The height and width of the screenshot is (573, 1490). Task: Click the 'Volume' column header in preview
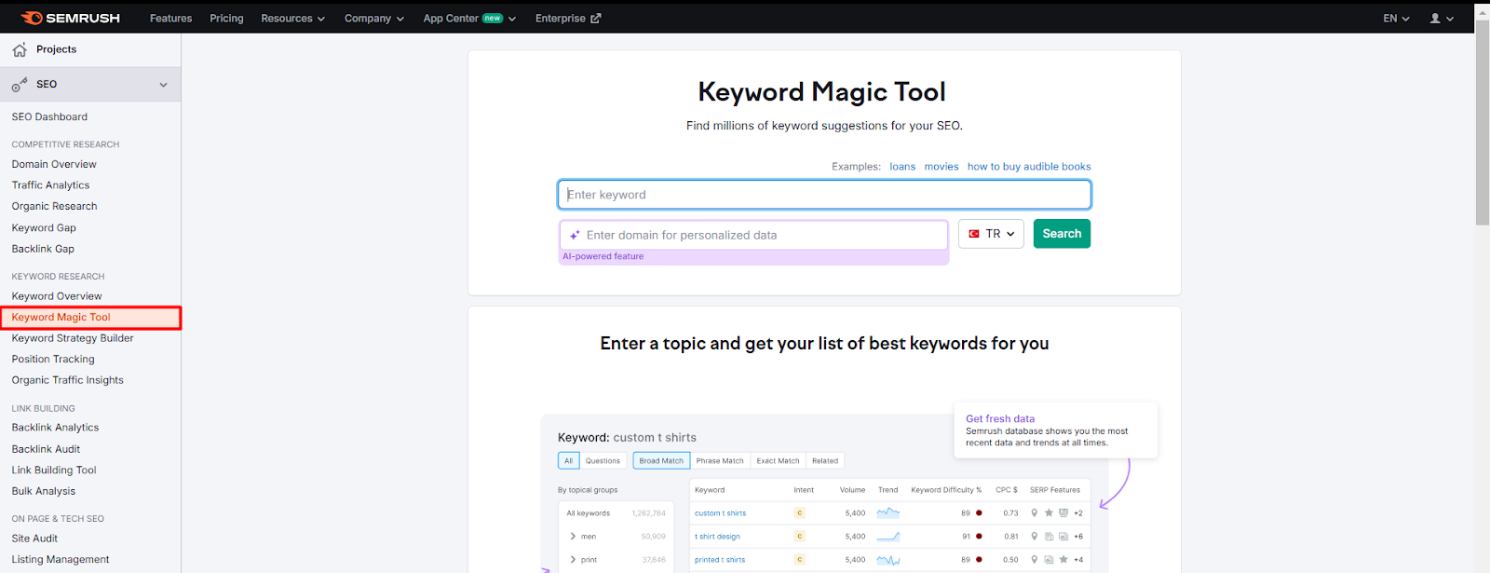(852, 490)
